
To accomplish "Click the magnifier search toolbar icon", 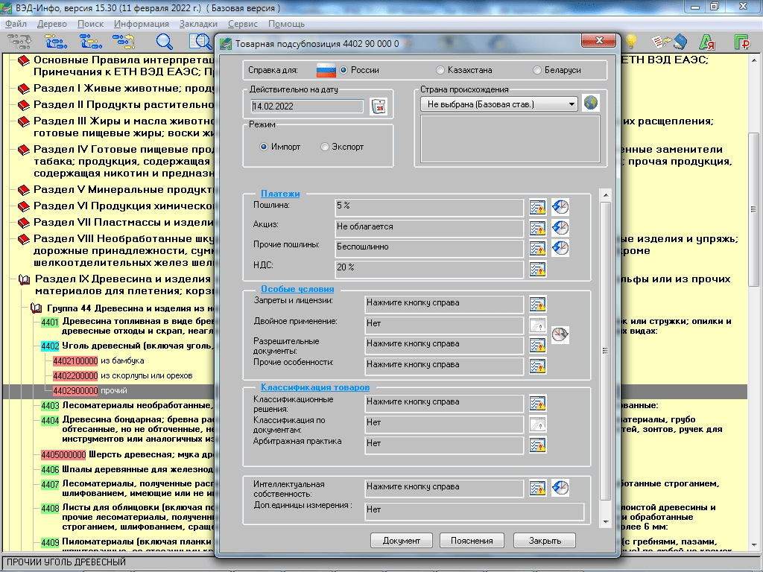I will click(164, 42).
